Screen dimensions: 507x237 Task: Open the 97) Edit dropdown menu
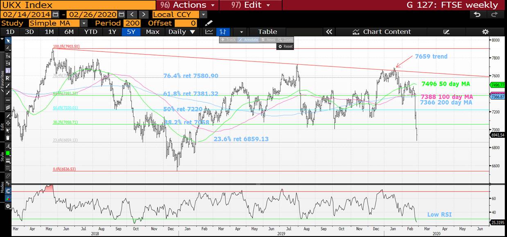[250, 5]
